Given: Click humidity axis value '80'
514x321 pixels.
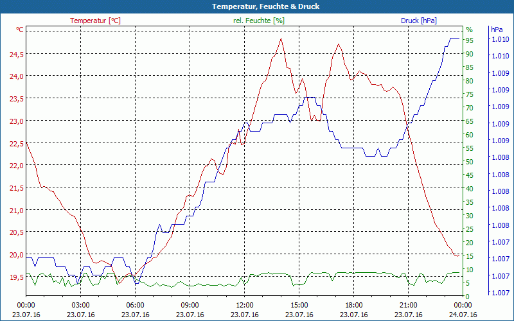Looking at the screenshot, I should coord(470,81).
